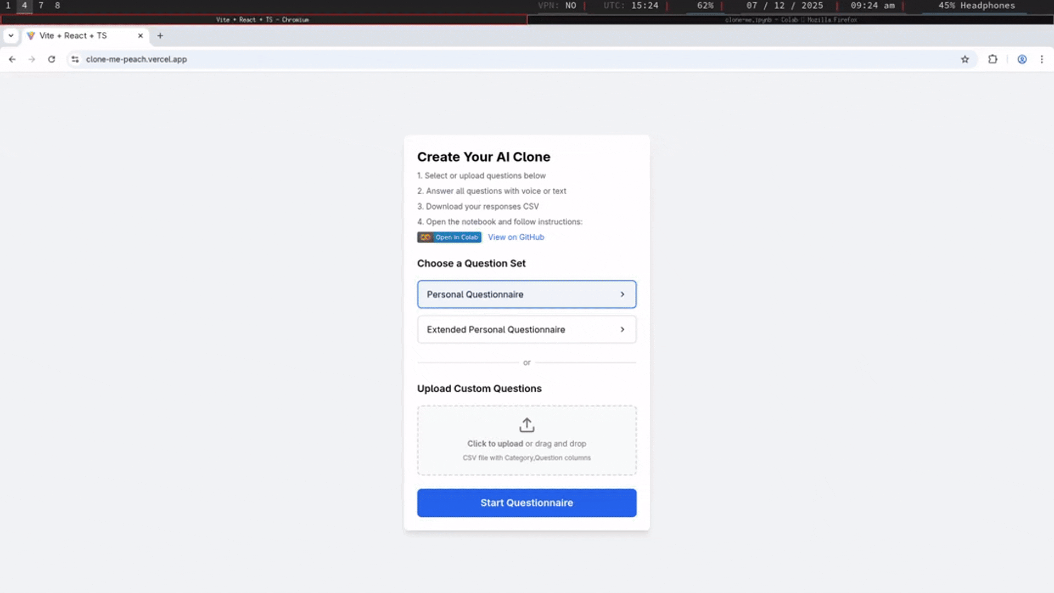Click the browser forward arrow icon
This screenshot has width=1054, height=593.
pos(32,59)
